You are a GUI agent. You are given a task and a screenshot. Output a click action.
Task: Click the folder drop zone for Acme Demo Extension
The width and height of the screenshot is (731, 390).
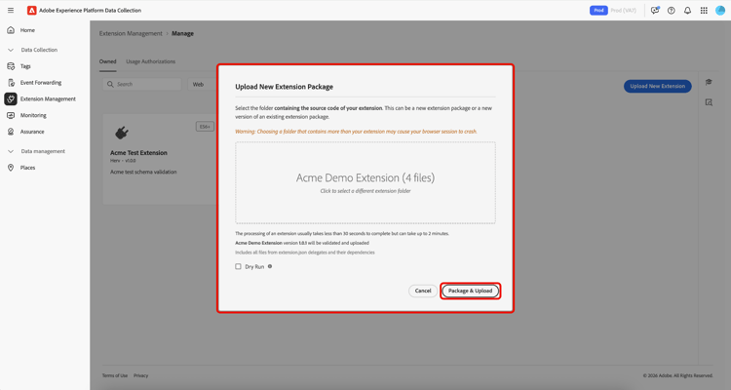click(x=365, y=183)
